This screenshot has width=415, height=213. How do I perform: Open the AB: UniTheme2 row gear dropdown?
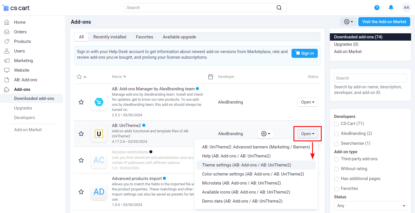(266, 134)
